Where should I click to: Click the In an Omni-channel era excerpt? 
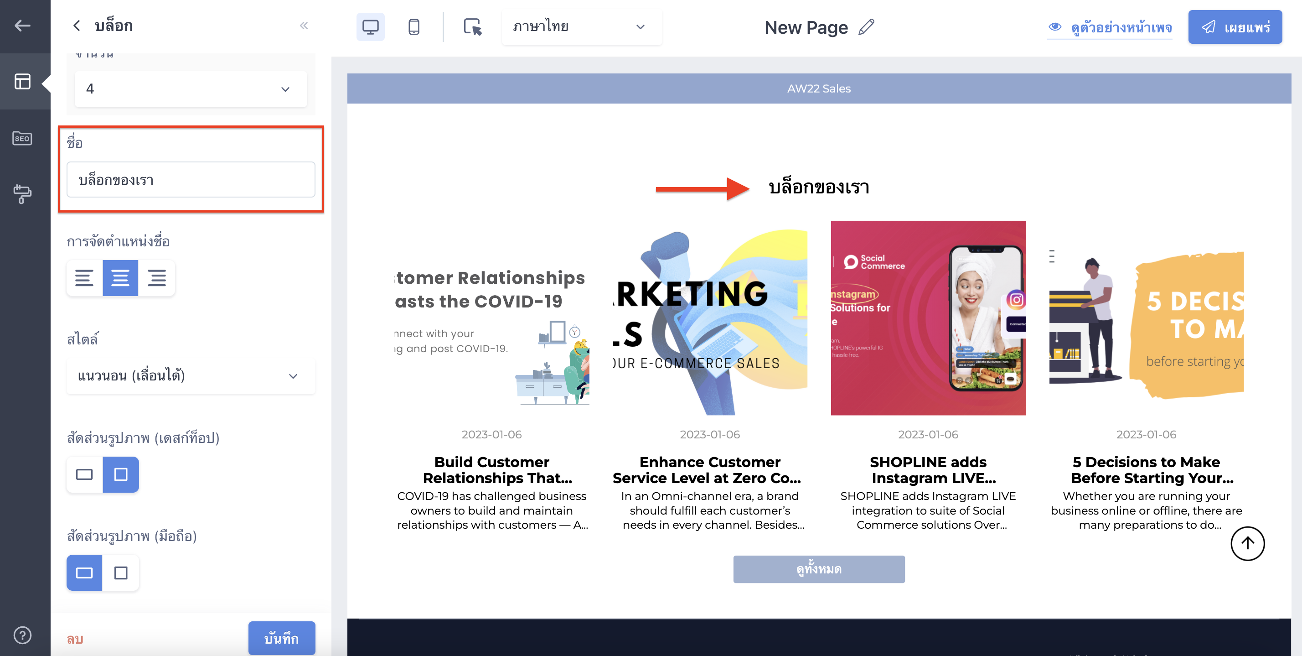click(x=713, y=510)
